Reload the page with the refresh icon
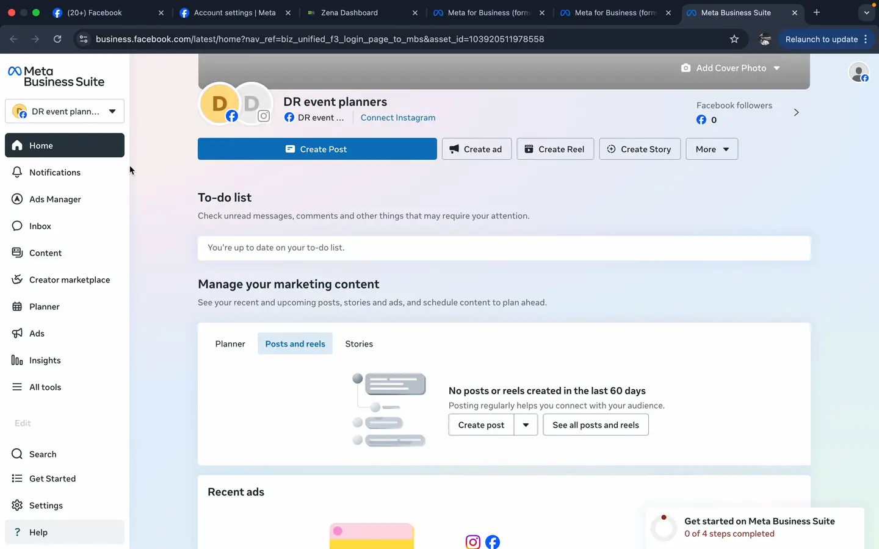879x549 pixels. pos(57,39)
